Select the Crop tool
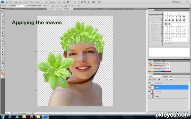This screenshot has height=119, width=191. point(3,23)
